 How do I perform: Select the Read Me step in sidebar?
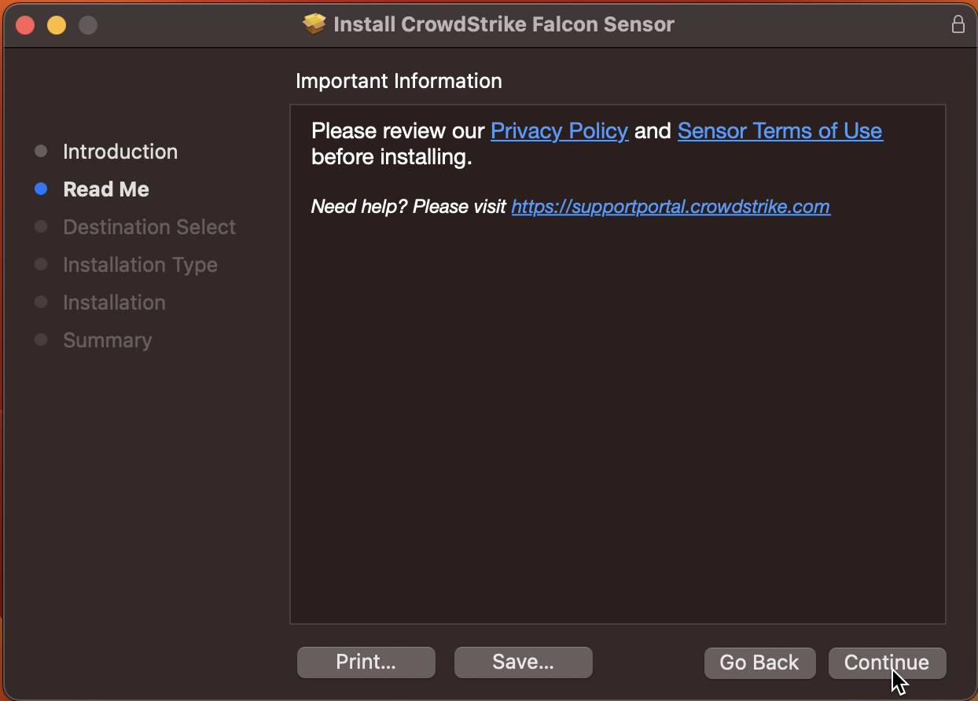coord(106,189)
